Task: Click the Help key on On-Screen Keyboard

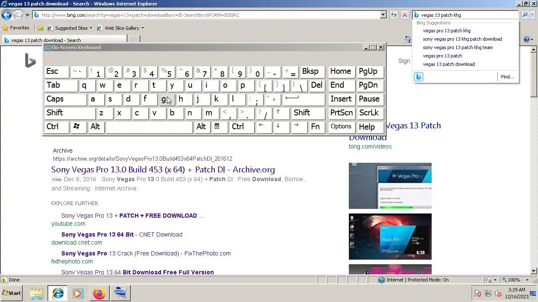Action: pos(370,127)
